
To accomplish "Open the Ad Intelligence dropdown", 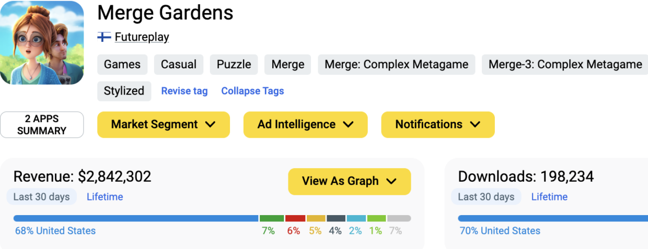I will click(305, 125).
